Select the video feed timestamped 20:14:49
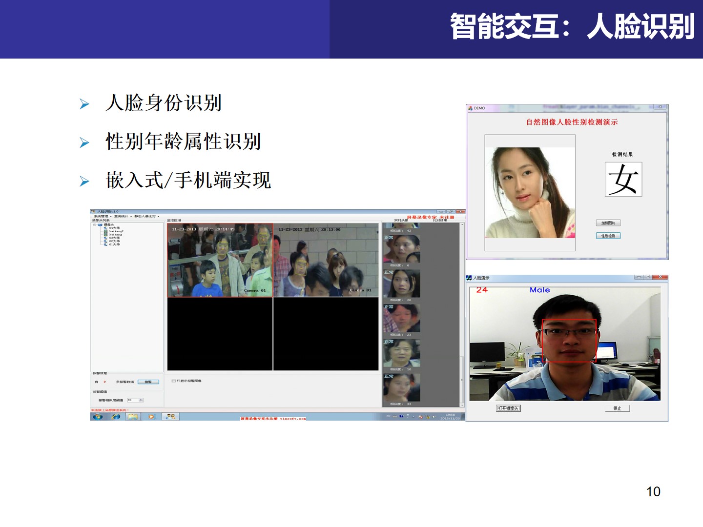The height and width of the screenshot is (527, 703). [x=220, y=260]
